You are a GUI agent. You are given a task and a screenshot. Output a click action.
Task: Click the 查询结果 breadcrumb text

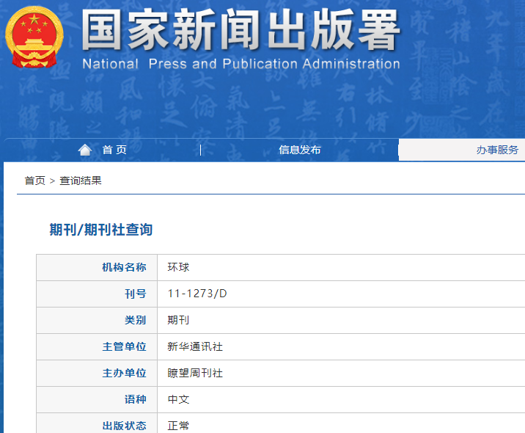point(81,181)
